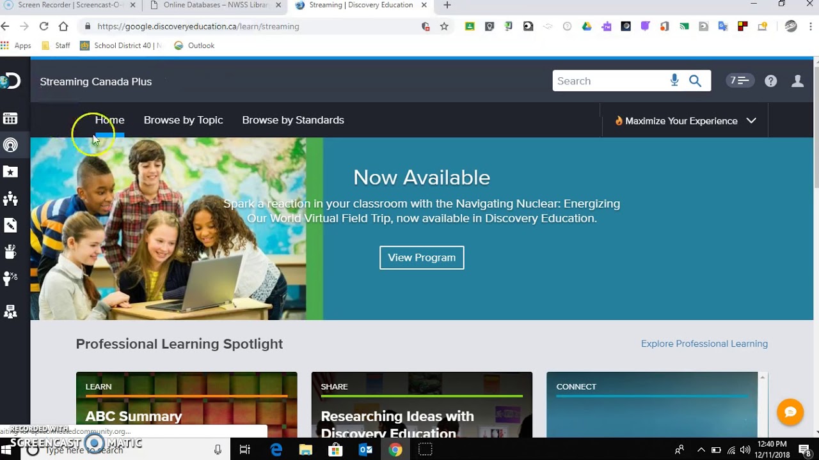
Task: Open the Apps bookmarks shortcut
Action: point(16,45)
